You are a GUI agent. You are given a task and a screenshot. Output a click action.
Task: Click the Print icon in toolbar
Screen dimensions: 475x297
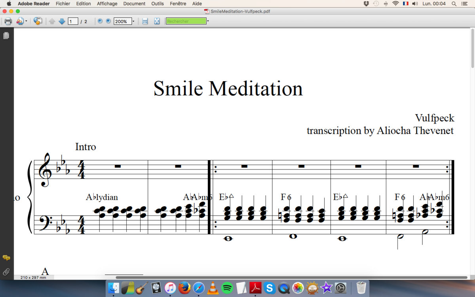8,21
